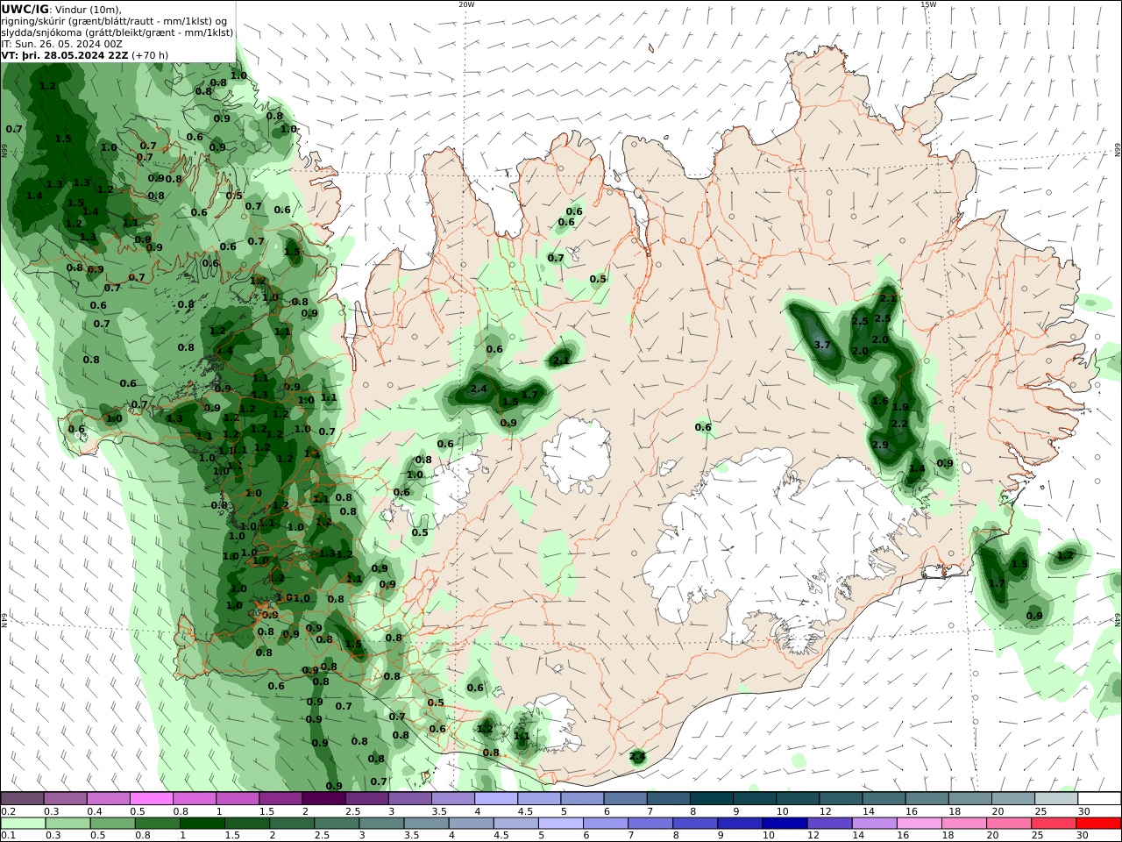Click the '(+70 h)' forecast offset

(150, 54)
